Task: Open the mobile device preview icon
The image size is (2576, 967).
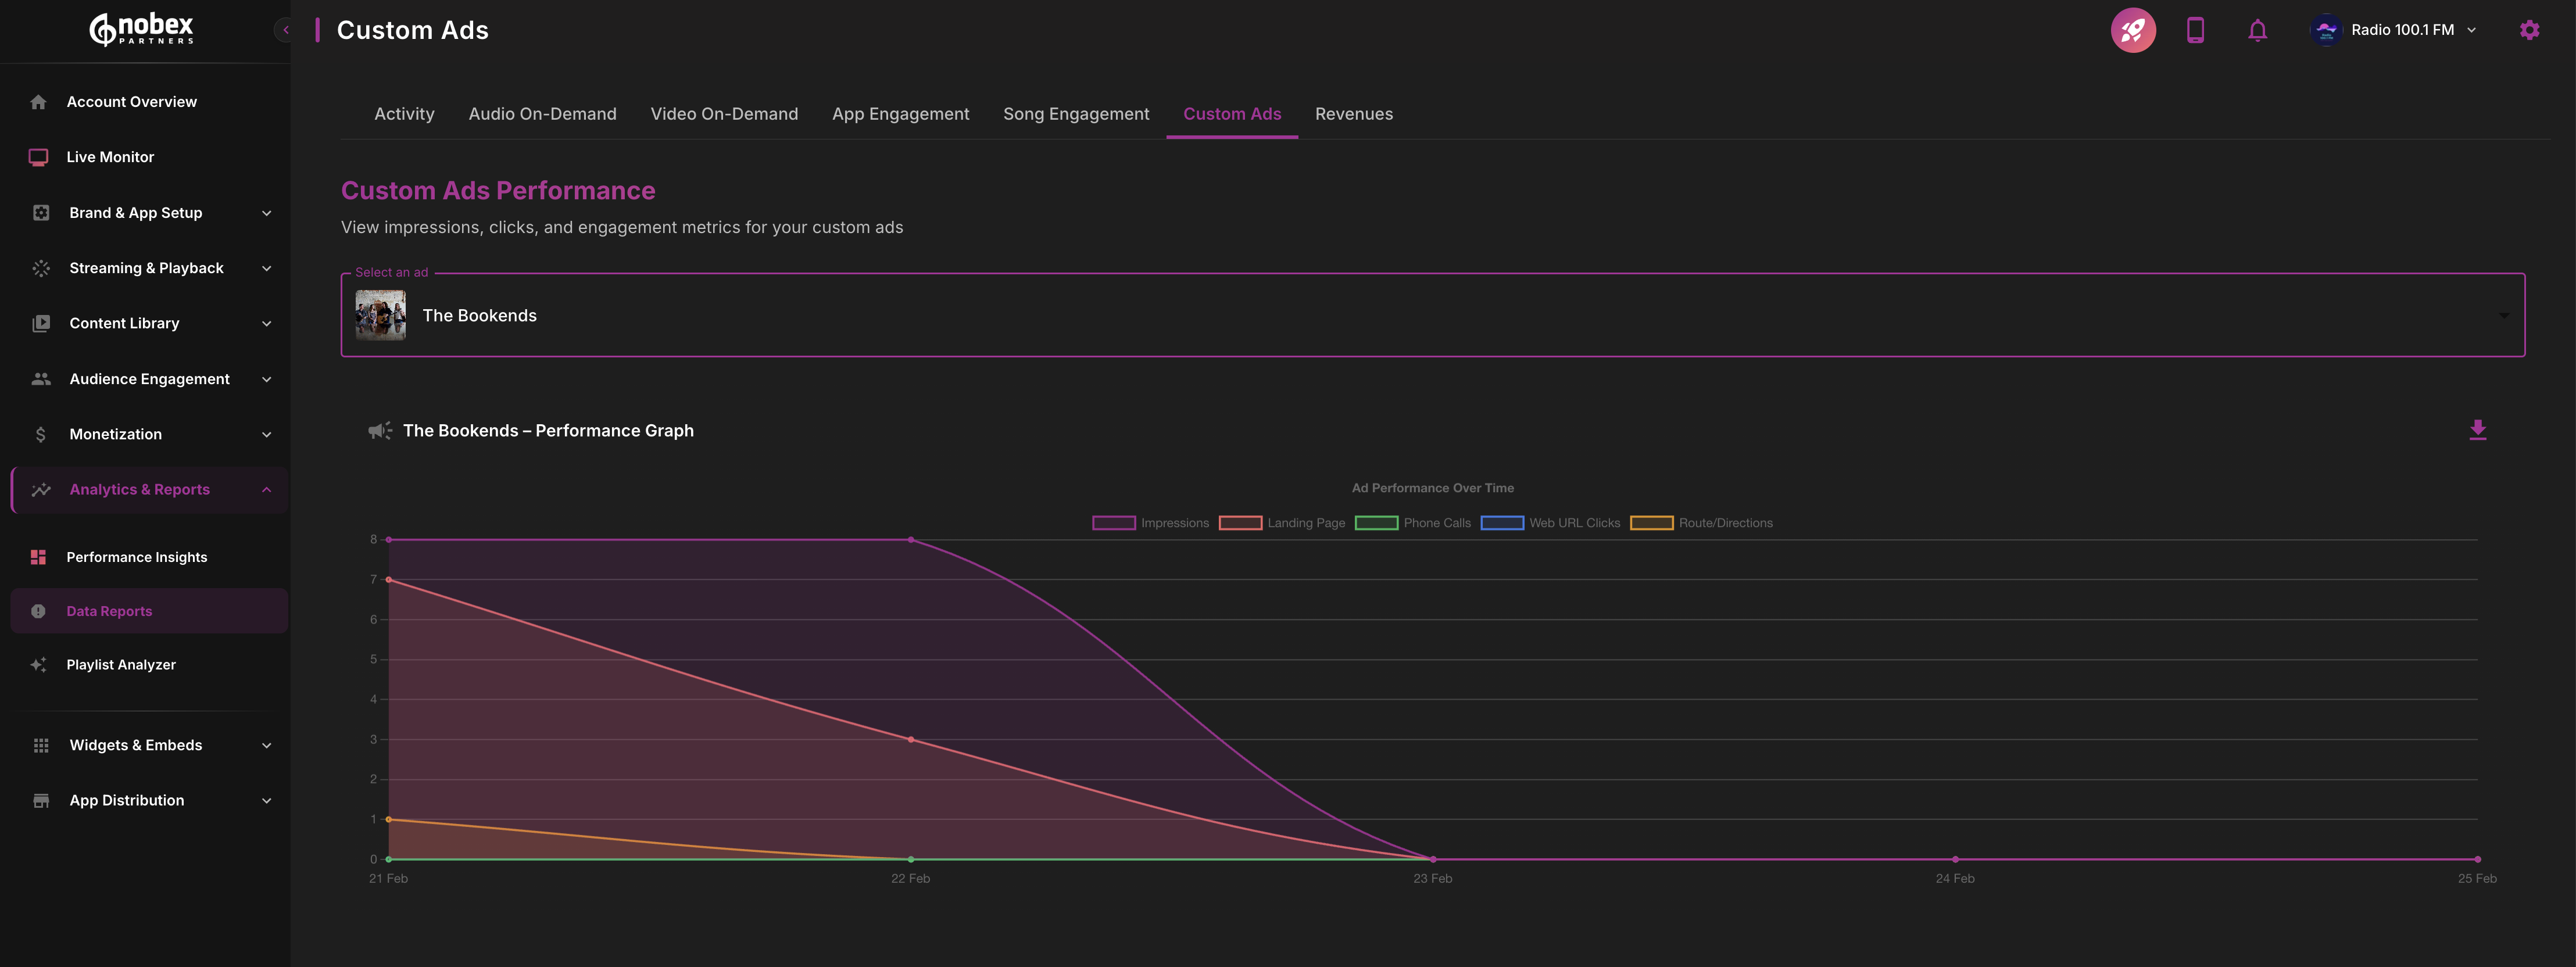Action: coord(2195,30)
